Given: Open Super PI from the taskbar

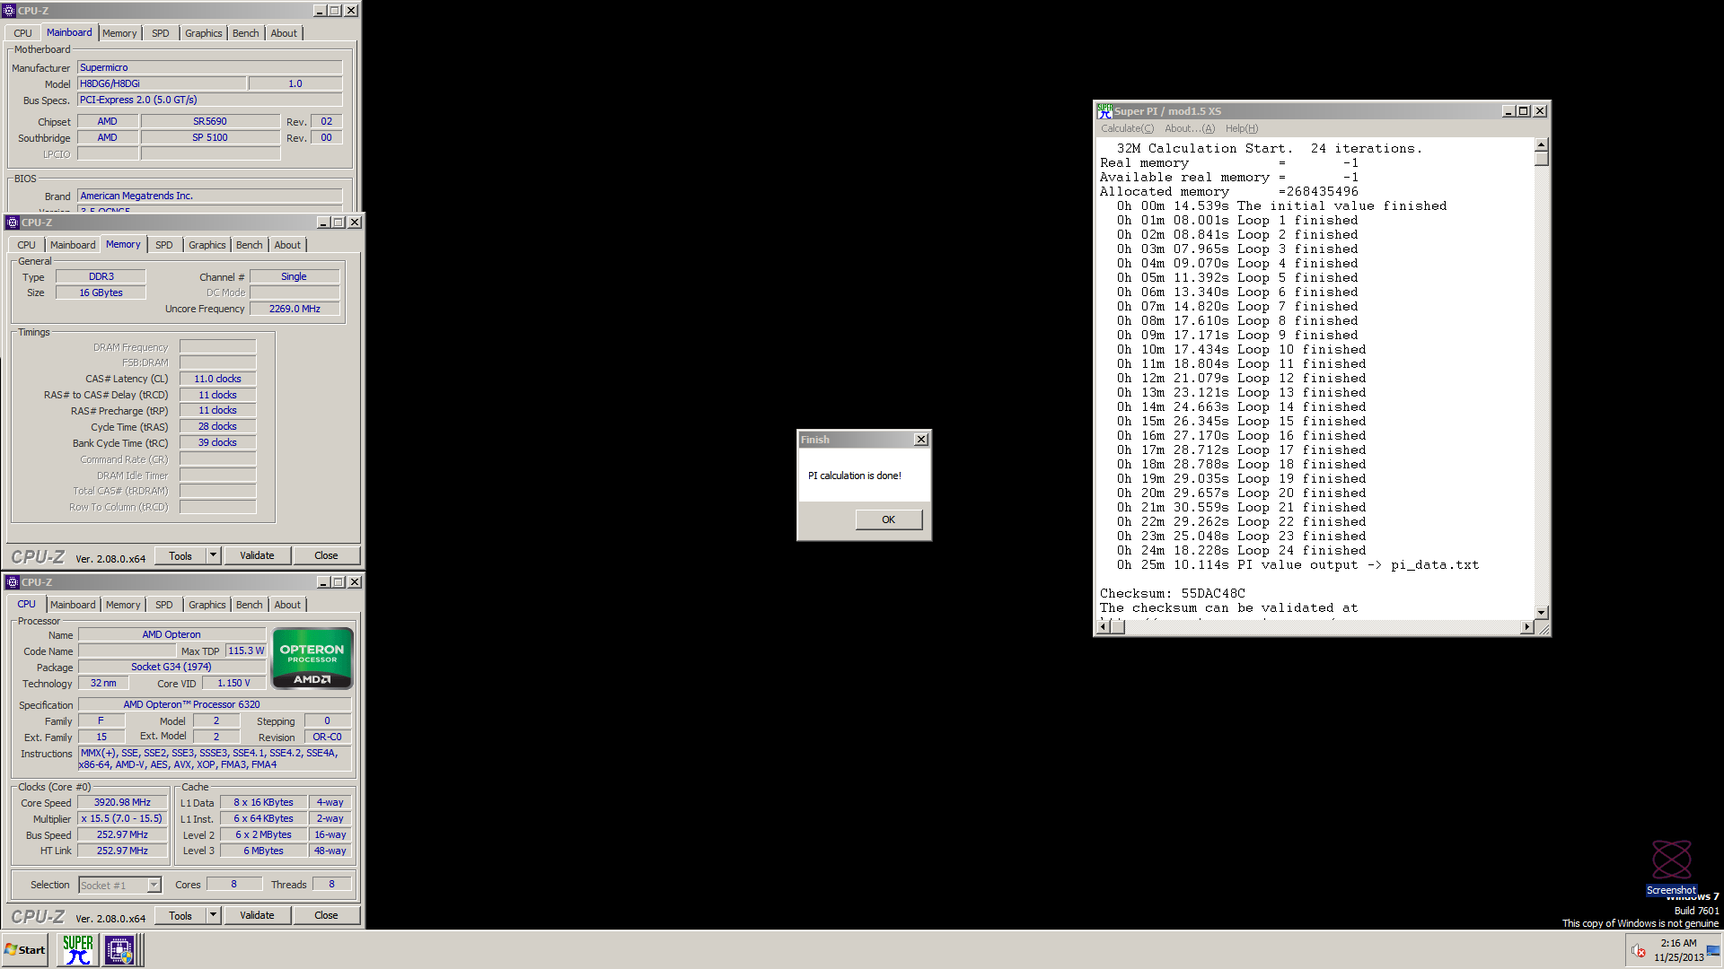Looking at the screenshot, I should (x=78, y=950).
